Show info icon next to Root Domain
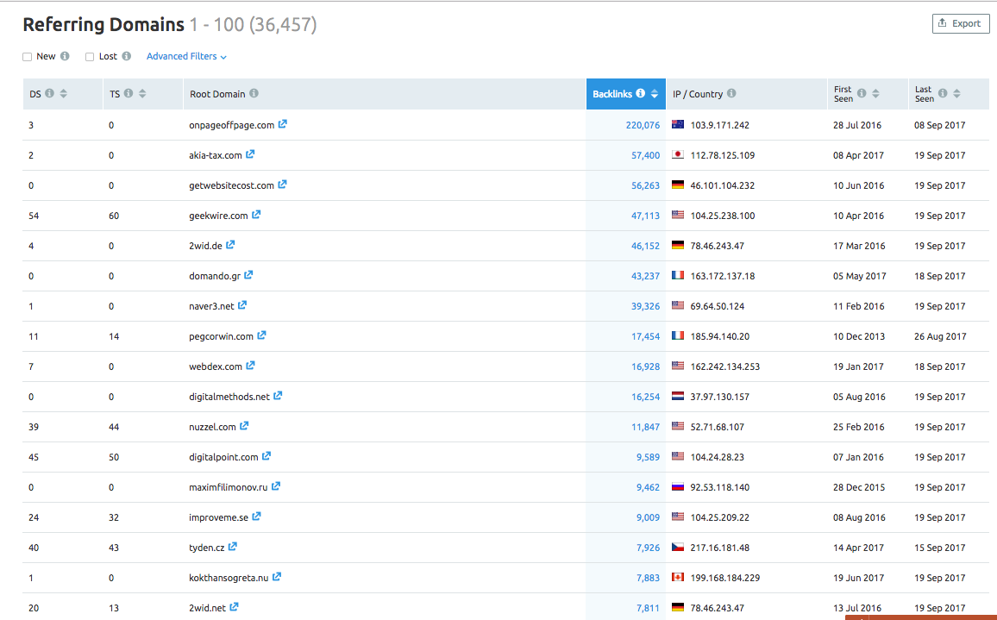This screenshot has height=620, width=997. (x=254, y=93)
